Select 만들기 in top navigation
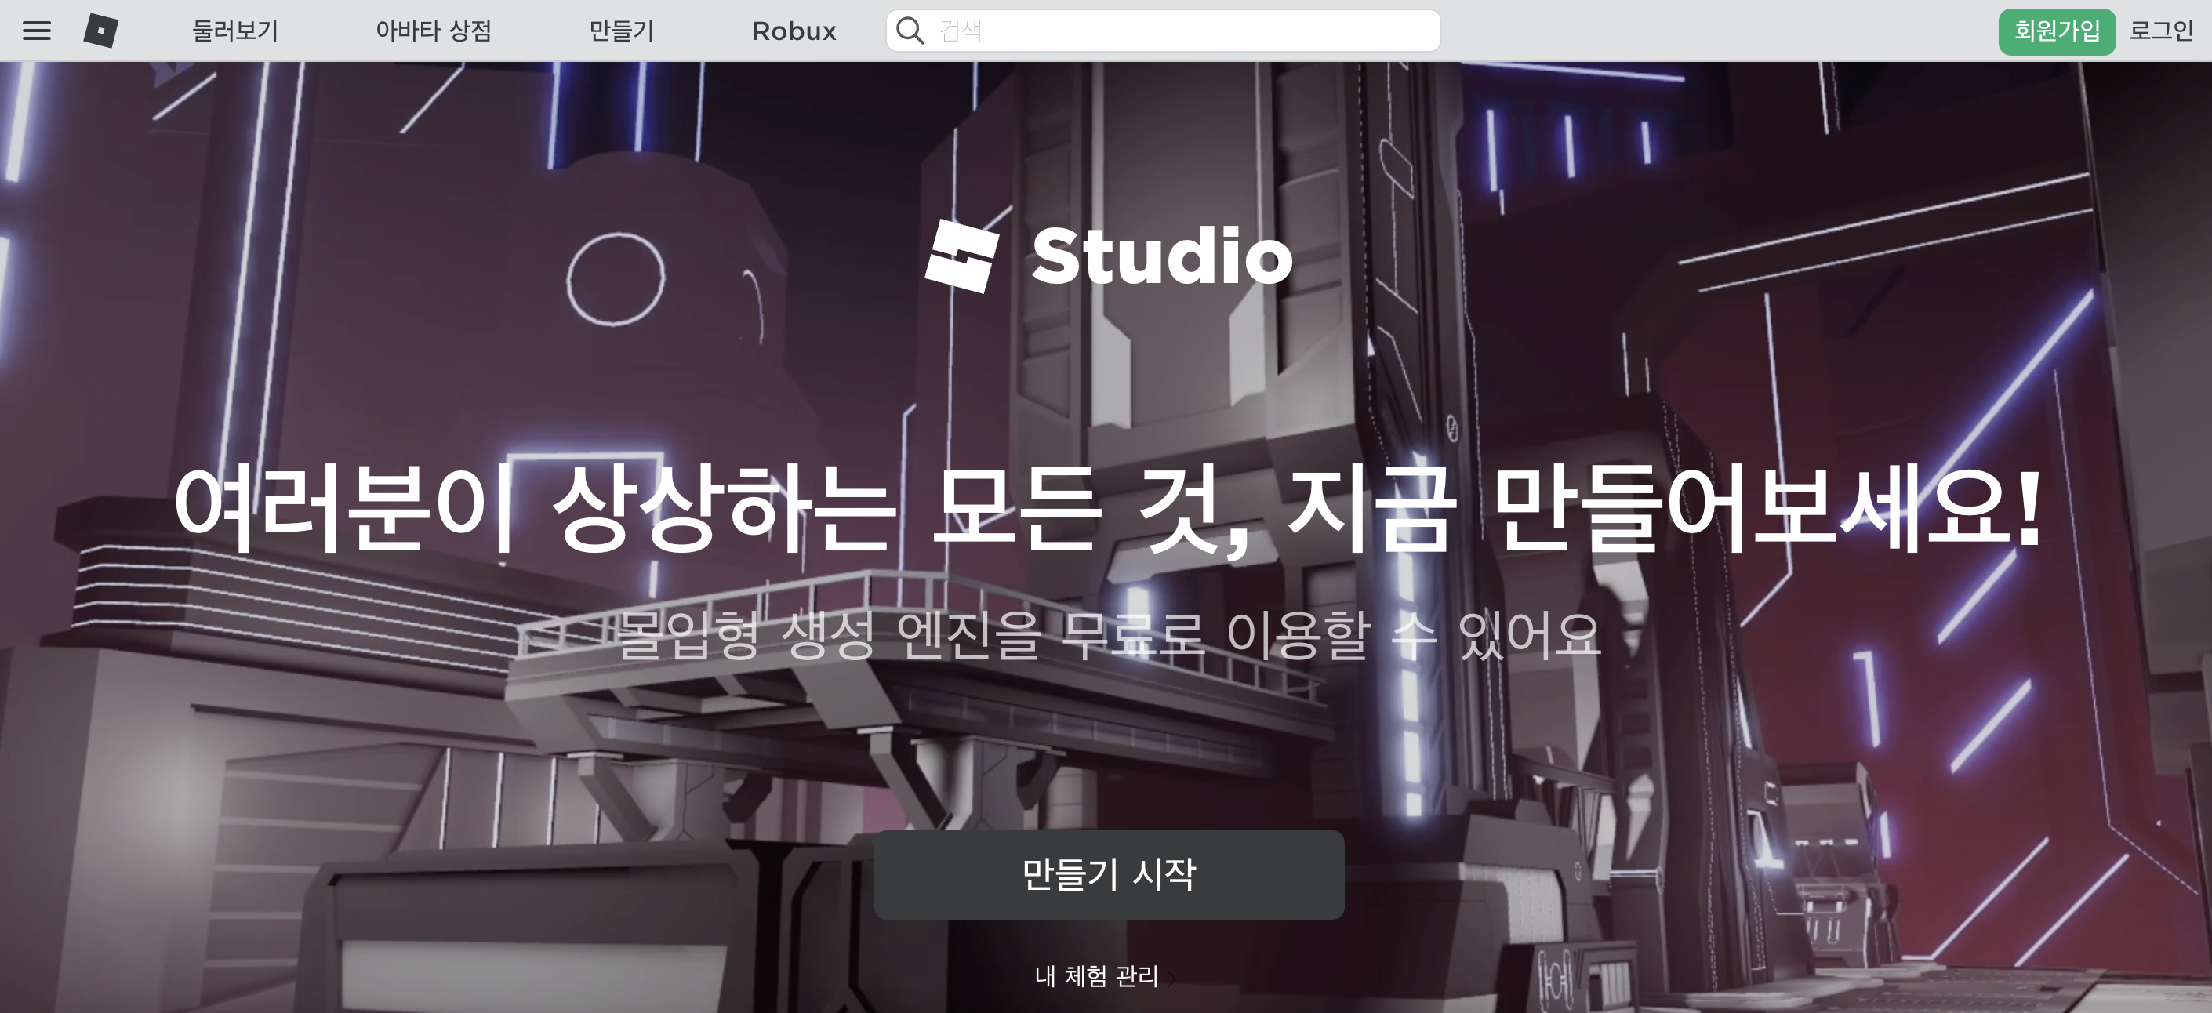This screenshot has width=2212, height=1013. coord(621,31)
